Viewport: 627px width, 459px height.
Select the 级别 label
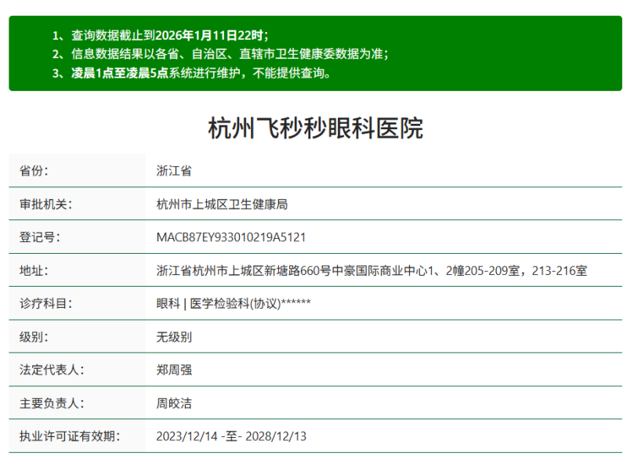(x=34, y=337)
